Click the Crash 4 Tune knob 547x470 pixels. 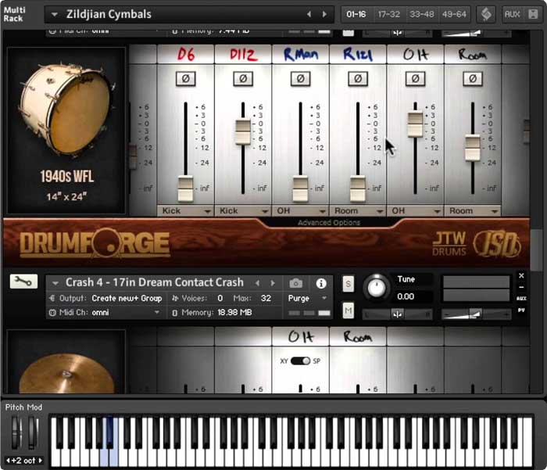pyautogui.click(x=377, y=287)
